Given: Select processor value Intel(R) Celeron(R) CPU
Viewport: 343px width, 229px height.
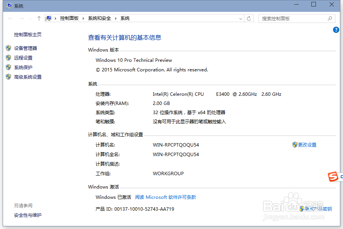Looking at the screenshot, I should pos(178,94).
